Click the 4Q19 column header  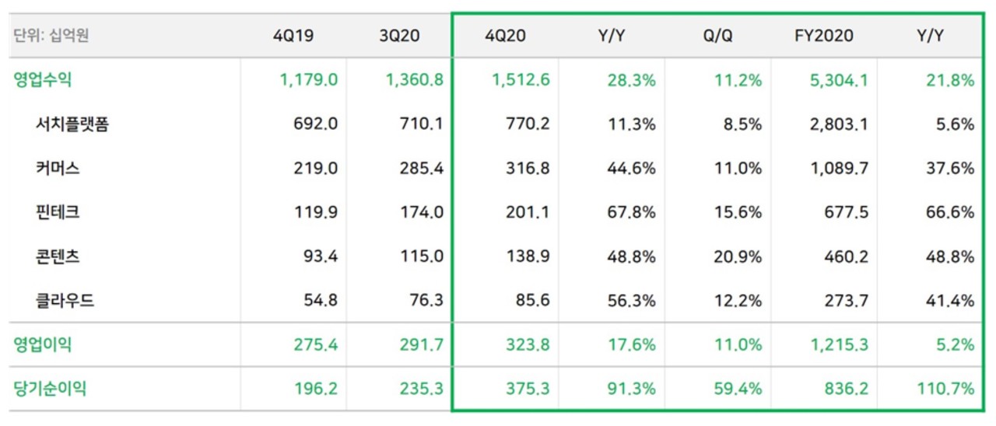click(293, 36)
